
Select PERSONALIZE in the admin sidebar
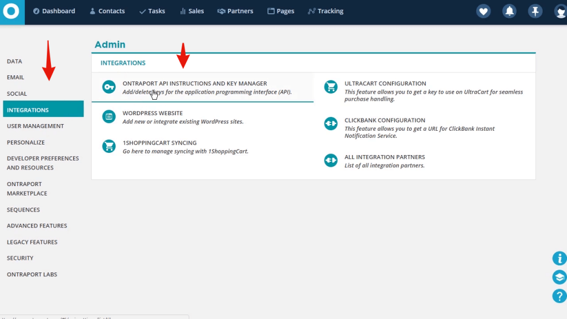25,142
